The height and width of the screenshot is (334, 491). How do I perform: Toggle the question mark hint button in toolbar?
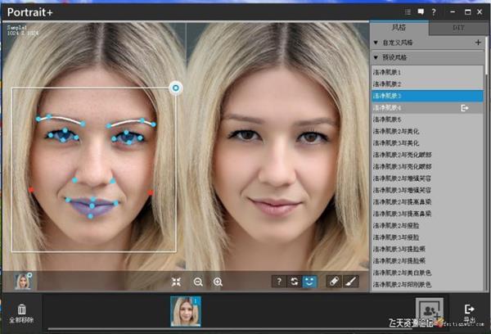click(279, 281)
